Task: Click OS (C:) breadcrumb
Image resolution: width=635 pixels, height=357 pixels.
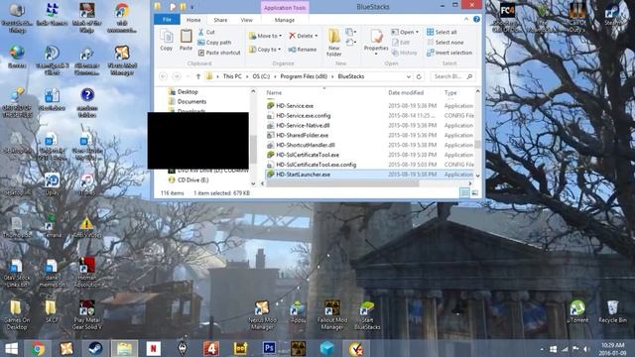Action: click(261, 76)
